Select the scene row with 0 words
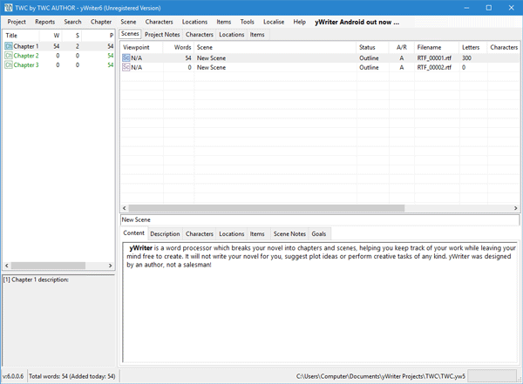The width and height of the screenshot is (523, 384). [320, 67]
